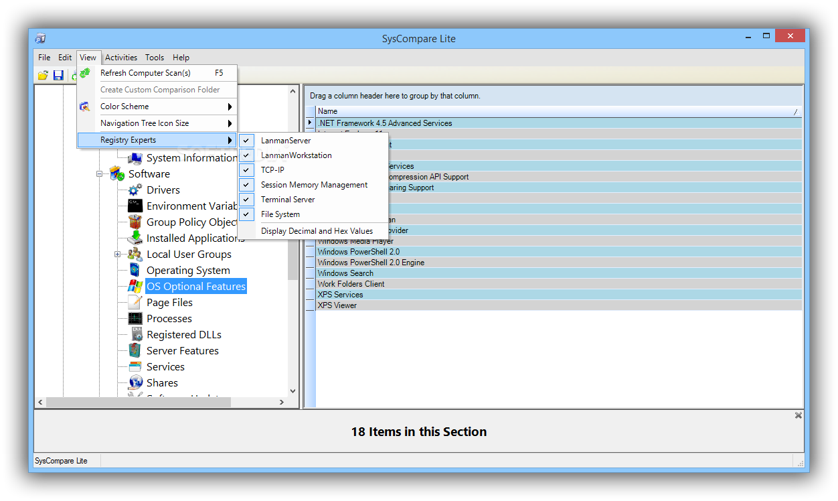
Task: Click the Color Scheme menu icon
Action: [85, 106]
